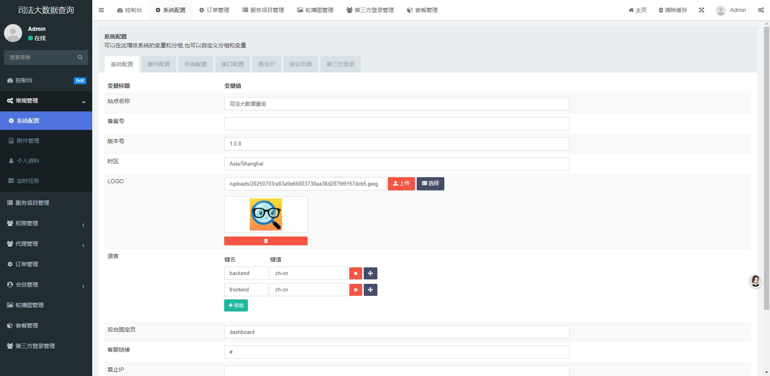Viewport: 770px width, 376px height.
Task: Select the 易支付 config tab
Action: click(x=267, y=64)
